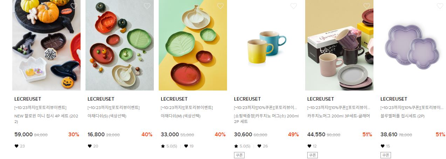
Task: Toggle wishlist heart on vegetable dish (S) image
Action: [147, 6]
